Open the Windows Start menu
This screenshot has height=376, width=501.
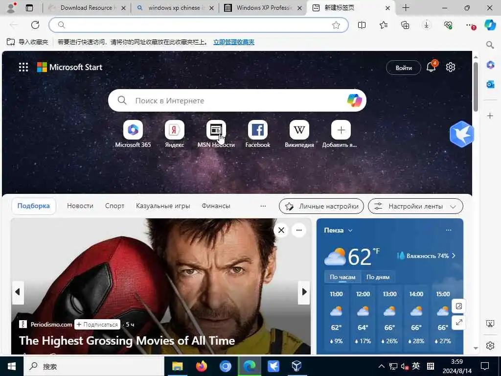point(12,366)
